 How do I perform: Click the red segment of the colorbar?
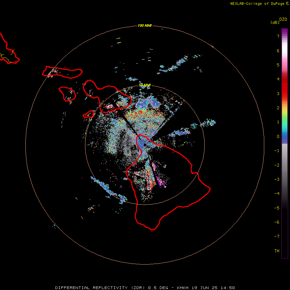click(285, 87)
